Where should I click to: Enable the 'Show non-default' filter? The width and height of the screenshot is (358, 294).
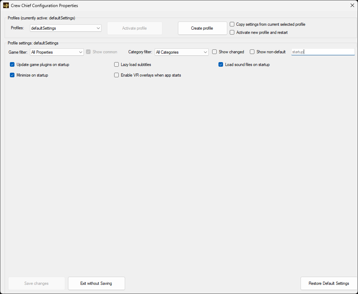[252, 52]
